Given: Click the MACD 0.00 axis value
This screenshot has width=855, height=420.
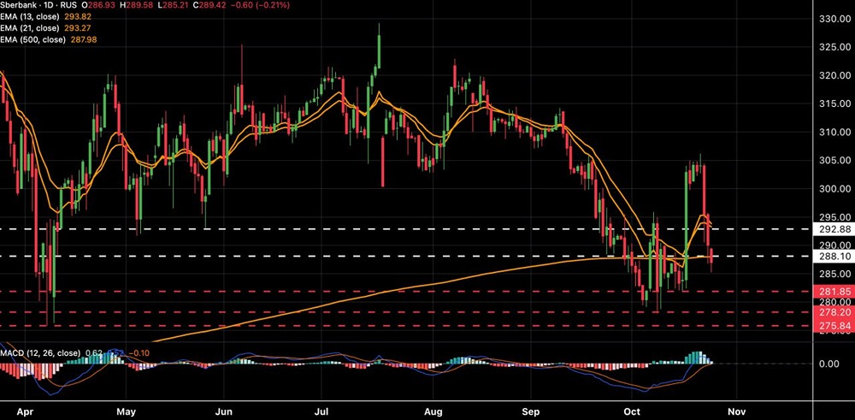Looking at the screenshot, I should pyautogui.click(x=829, y=364).
